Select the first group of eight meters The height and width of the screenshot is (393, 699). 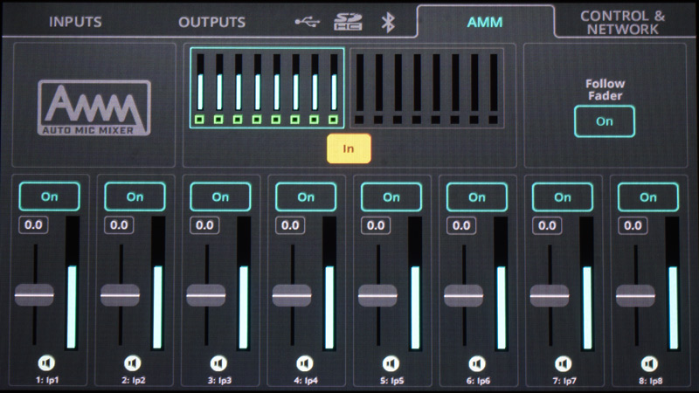click(266, 87)
